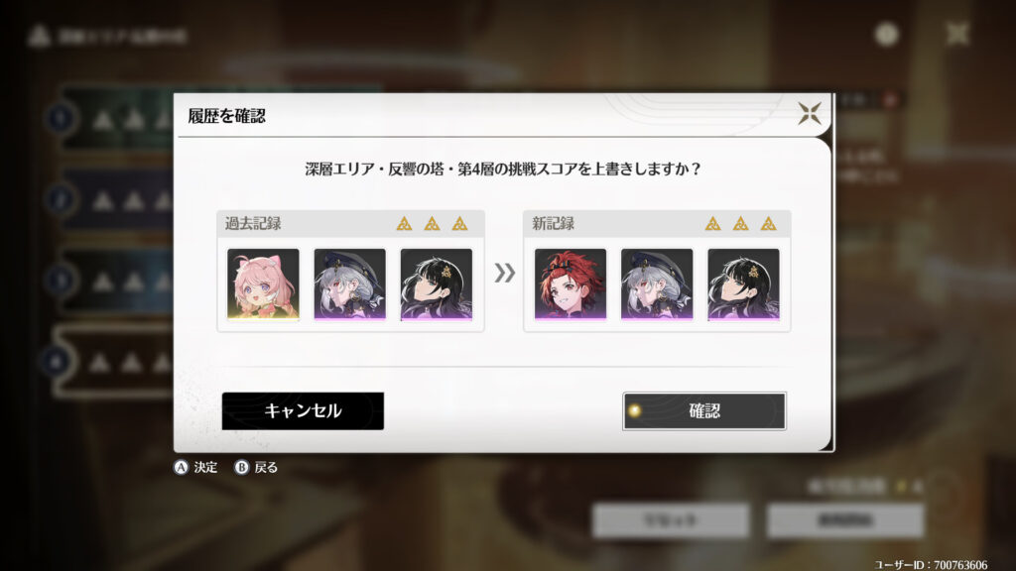Click the first crest icon in 過去記録 header
The width and height of the screenshot is (1016, 571).
click(x=404, y=224)
